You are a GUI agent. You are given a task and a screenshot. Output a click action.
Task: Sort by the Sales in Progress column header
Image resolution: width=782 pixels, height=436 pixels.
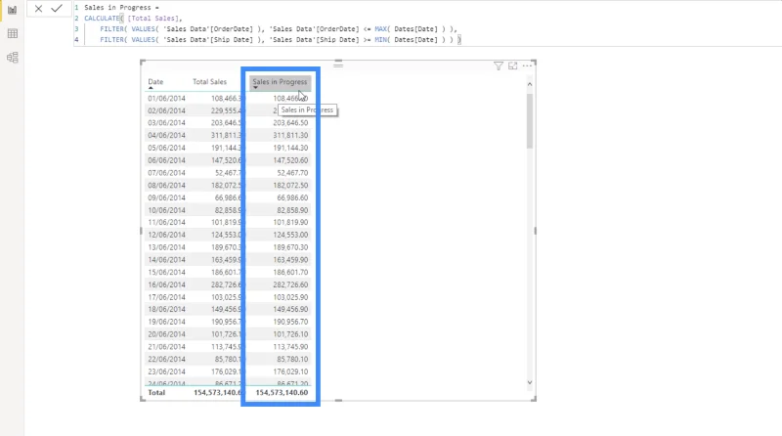click(x=280, y=82)
